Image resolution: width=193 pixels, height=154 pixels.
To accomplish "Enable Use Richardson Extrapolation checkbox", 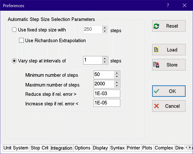I will point(21,41).
